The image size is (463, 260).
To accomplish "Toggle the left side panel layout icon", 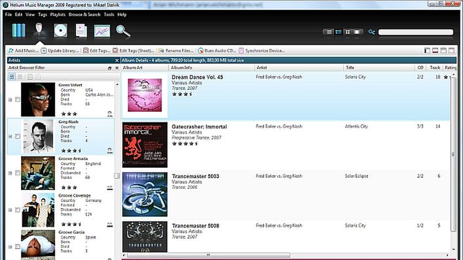I will point(427,50).
